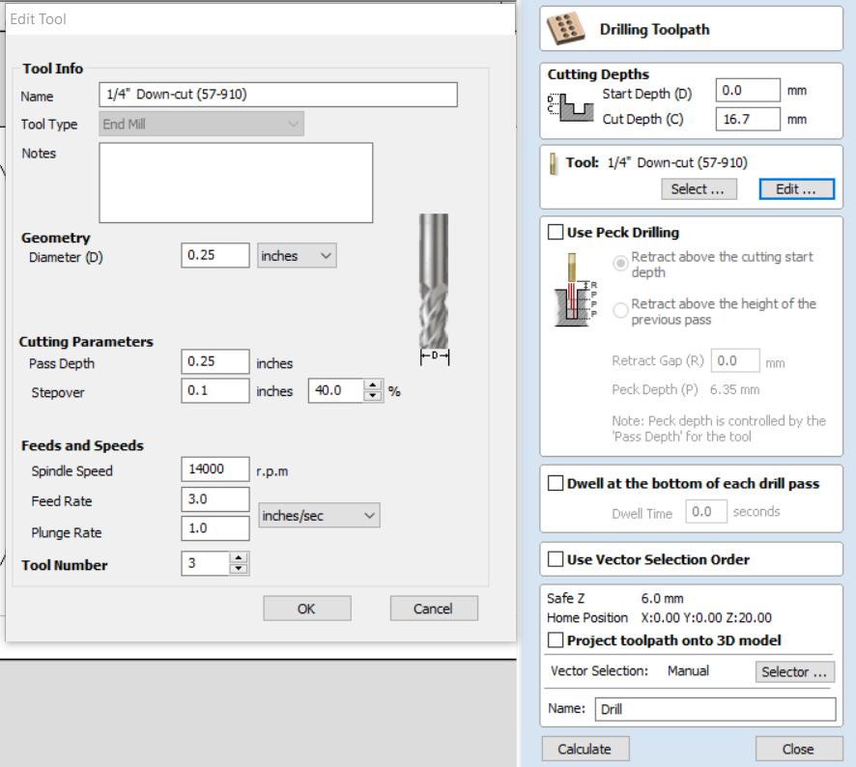Image resolution: width=856 pixels, height=767 pixels.
Task: Click the cutting depths diagram icon
Action: [570, 107]
